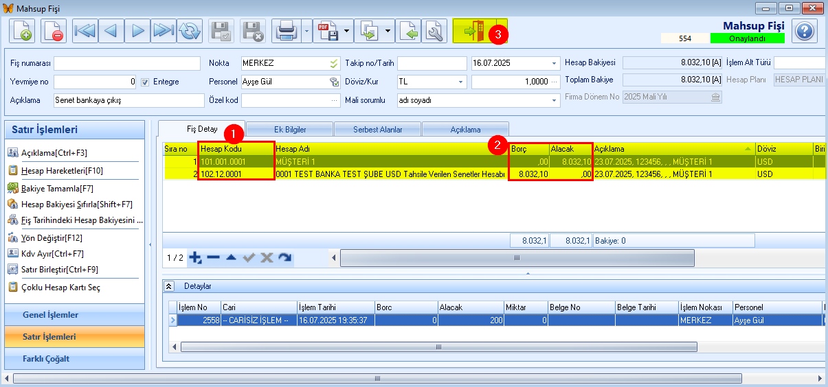Open the Serbest Alanlar tab
This screenshot has width=828, height=387.
tap(378, 129)
